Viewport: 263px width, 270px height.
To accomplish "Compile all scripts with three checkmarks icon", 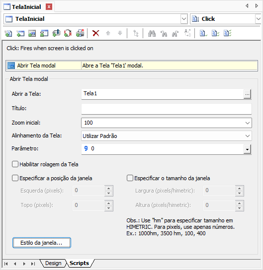I will (x=228, y=33).
